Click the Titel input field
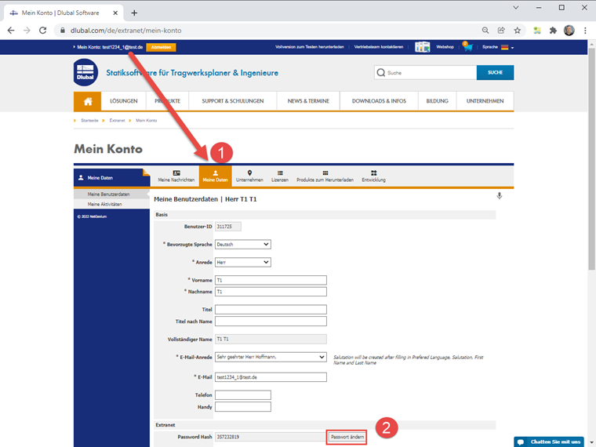 coord(271,310)
